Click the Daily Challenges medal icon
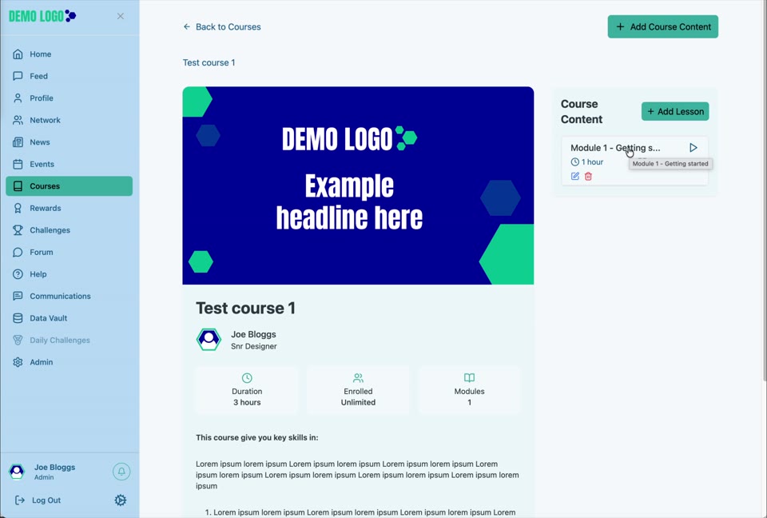Viewport: 767px width, 518px height. click(18, 341)
